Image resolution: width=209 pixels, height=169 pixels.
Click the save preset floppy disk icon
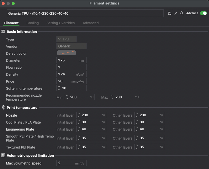[x=170, y=13]
